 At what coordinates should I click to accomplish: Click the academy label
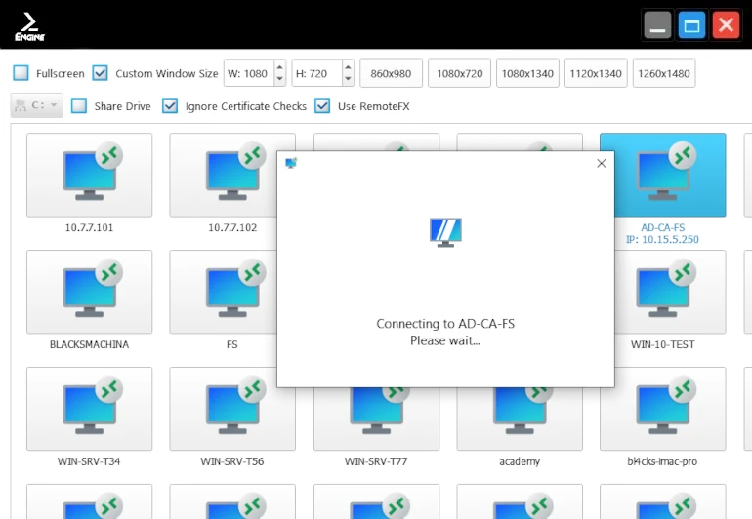[520, 461]
